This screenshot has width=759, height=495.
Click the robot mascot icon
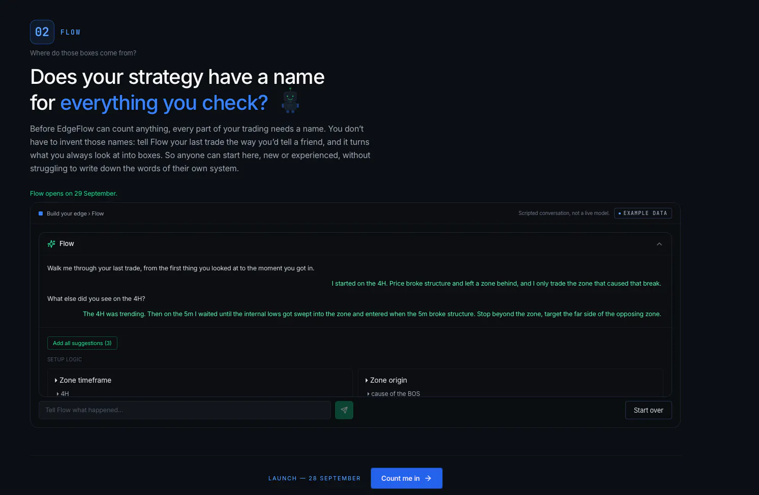point(290,101)
